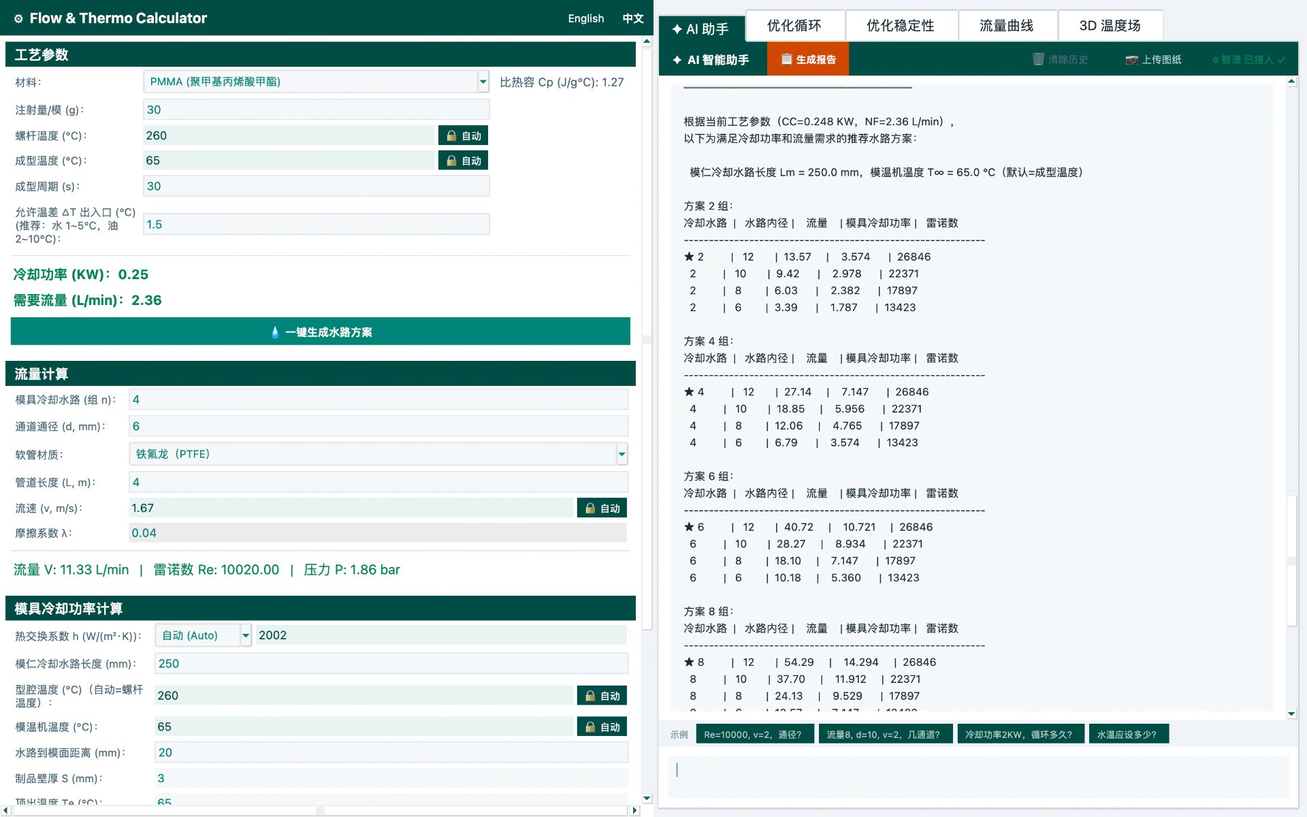Viewport: 1307px width, 817px height.
Task: Click left panel scrollbar up arrow
Action: (647, 42)
